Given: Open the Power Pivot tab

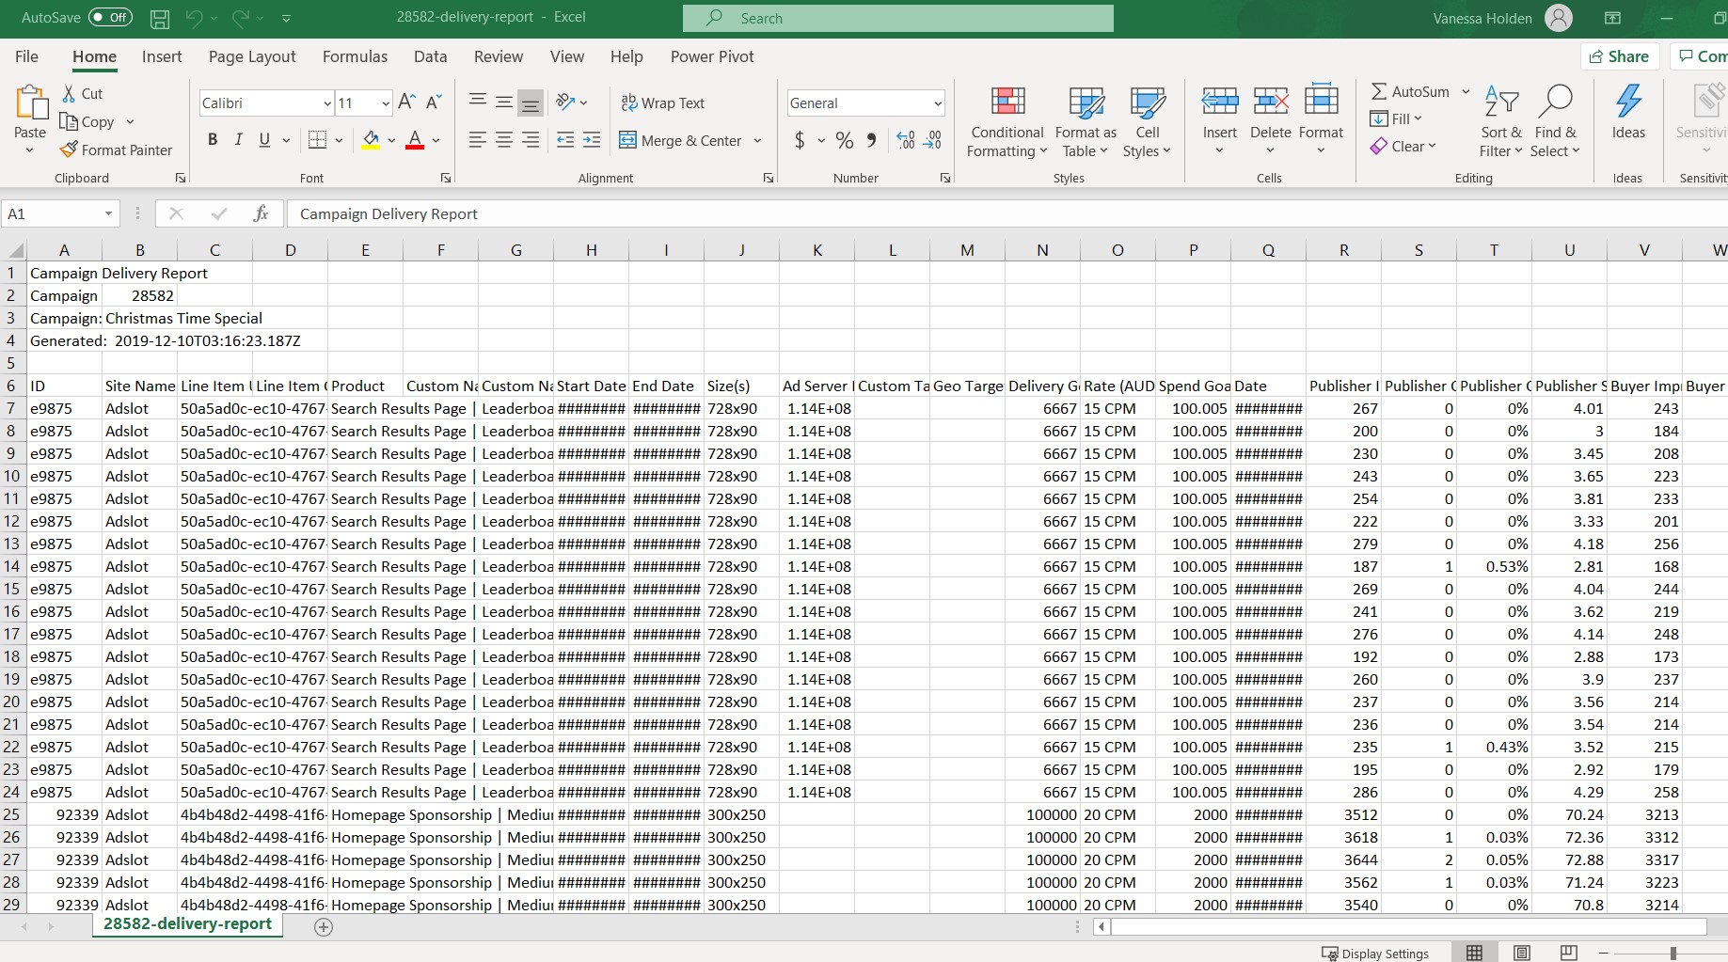Looking at the screenshot, I should 712,56.
